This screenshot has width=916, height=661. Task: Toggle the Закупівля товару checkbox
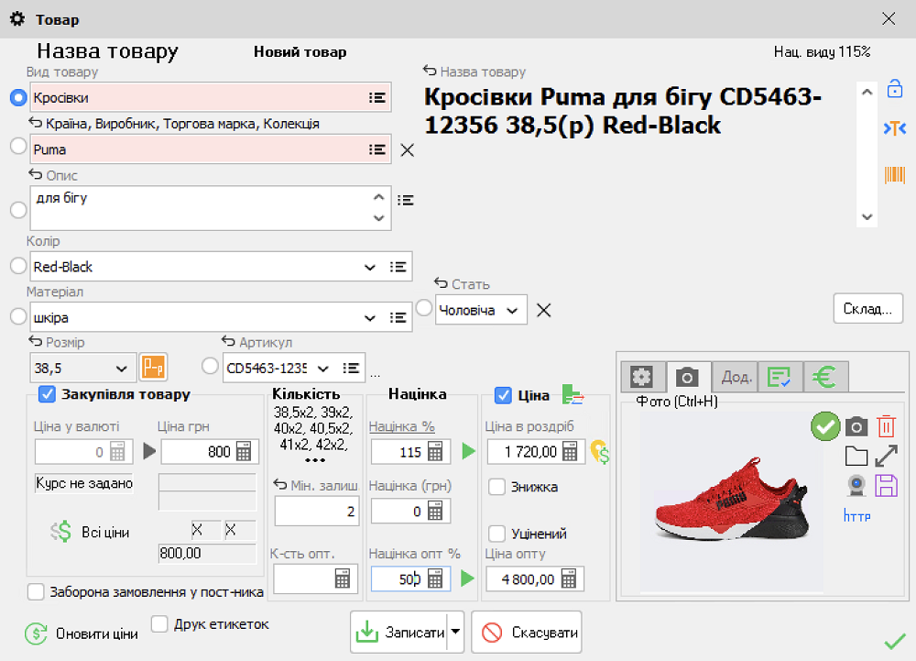47,394
